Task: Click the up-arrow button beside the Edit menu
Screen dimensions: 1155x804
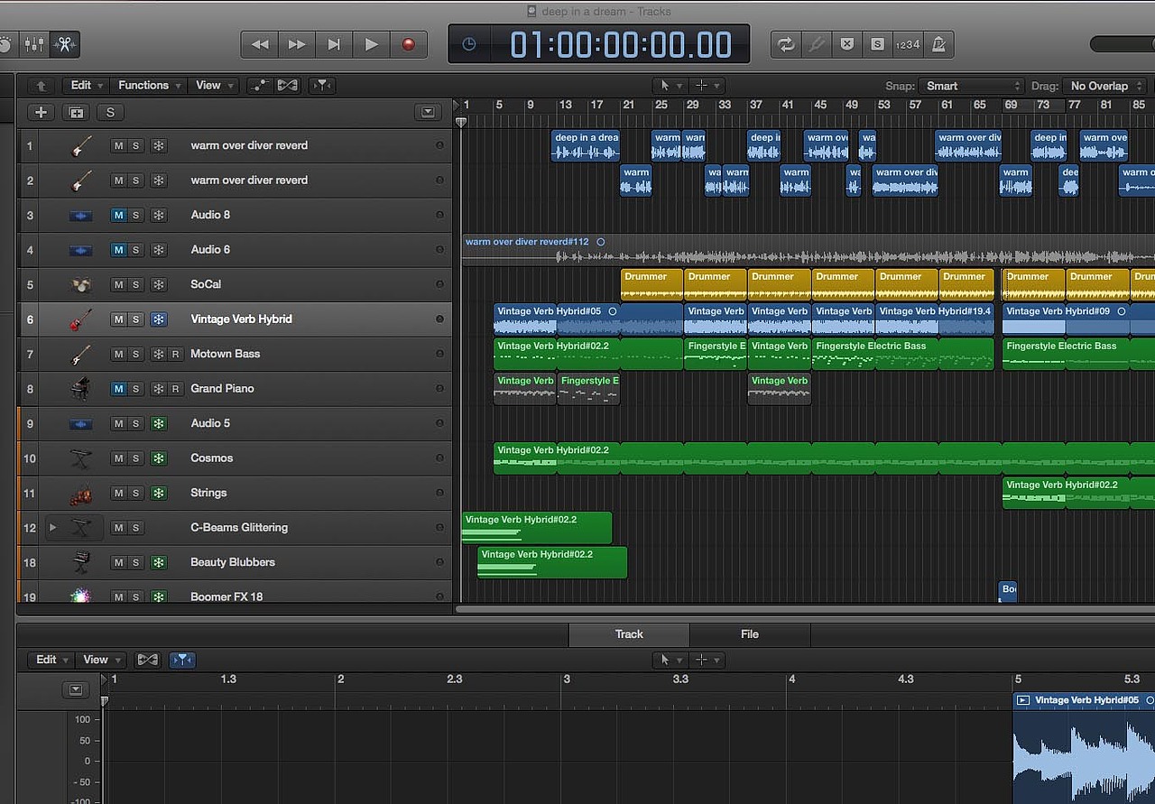Action: [41, 86]
